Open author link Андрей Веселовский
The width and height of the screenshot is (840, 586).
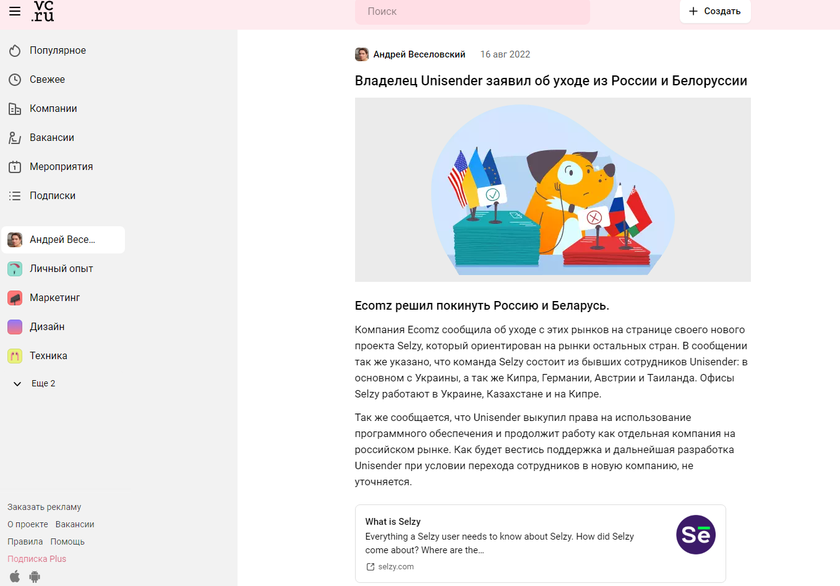[419, 54]
